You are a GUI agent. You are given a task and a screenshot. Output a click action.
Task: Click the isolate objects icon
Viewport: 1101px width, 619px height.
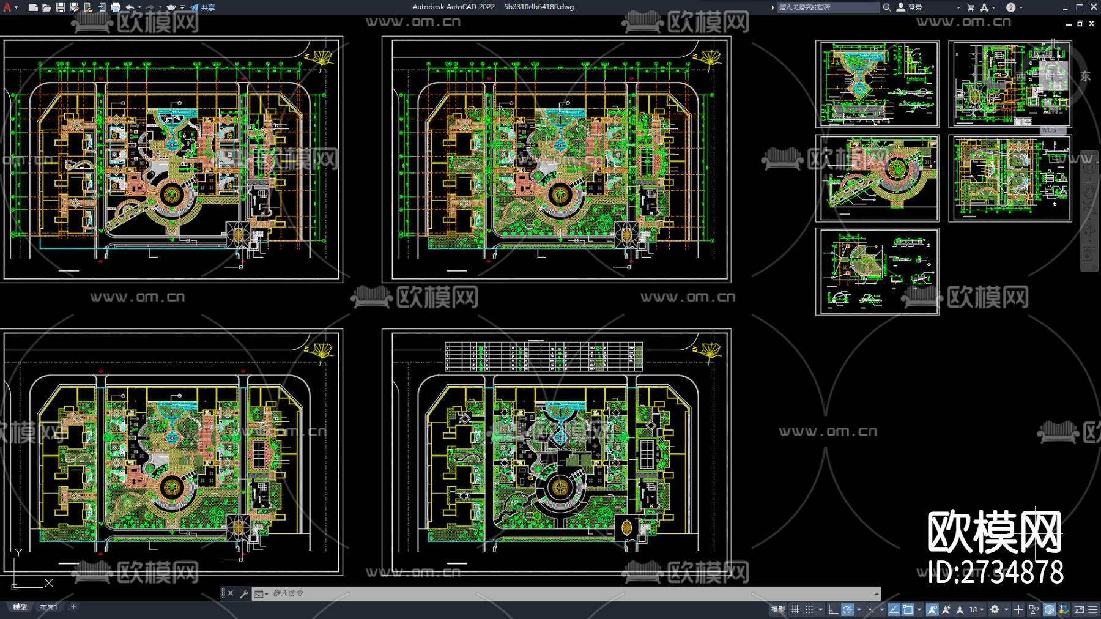[x=1034, y=609]
